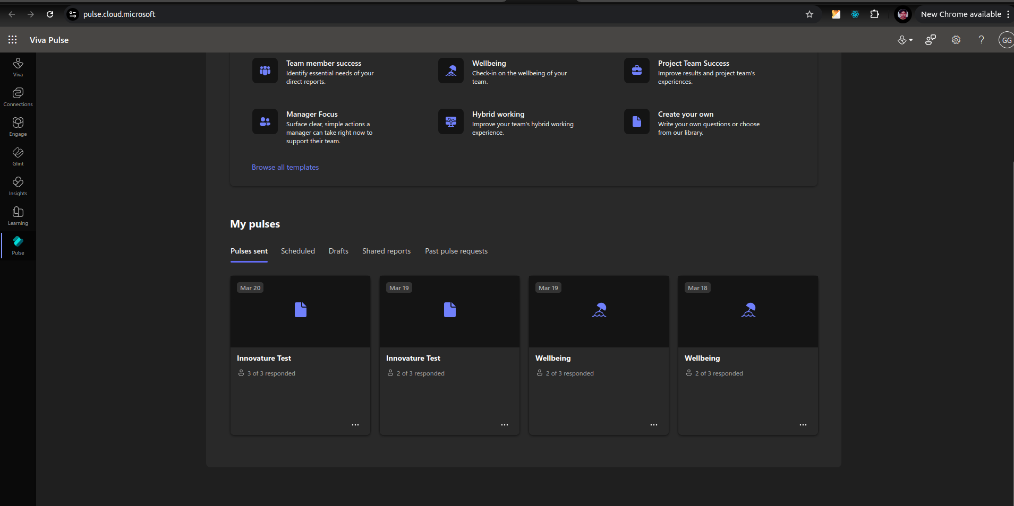
Task: Open the Past pulse requests tab
Action: tap(456, 251)
